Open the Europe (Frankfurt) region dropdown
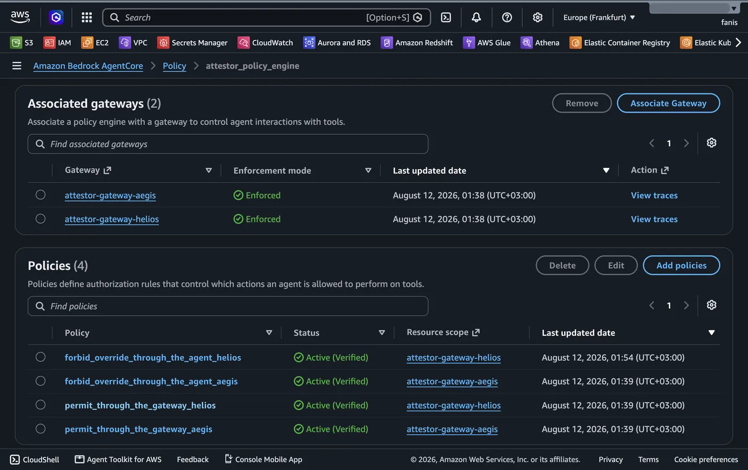The height and width of the screenshot is (470, 748). click(599, 17)
